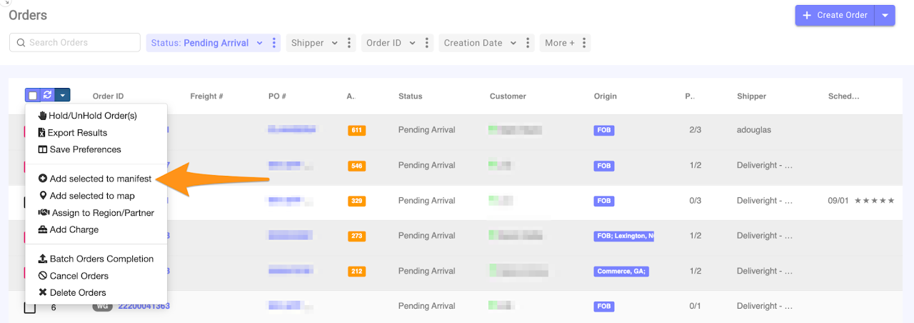Click the 'Commerce, GA;' origin tag

click(621, 272)
